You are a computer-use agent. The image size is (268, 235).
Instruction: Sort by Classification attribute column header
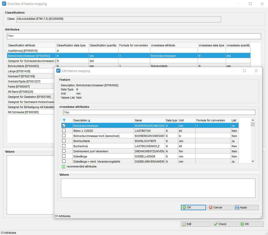pyautogui.click(x=31, y=46)
